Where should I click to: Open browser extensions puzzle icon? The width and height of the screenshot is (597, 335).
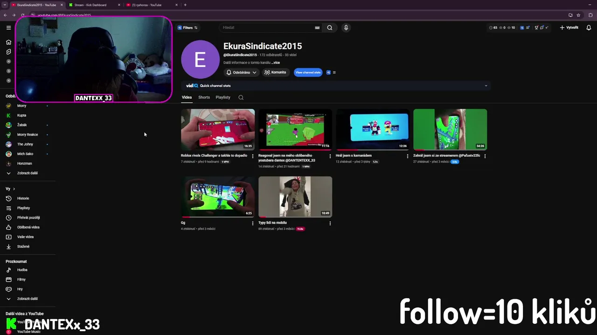pyautogui.click(x=591, y=15)
